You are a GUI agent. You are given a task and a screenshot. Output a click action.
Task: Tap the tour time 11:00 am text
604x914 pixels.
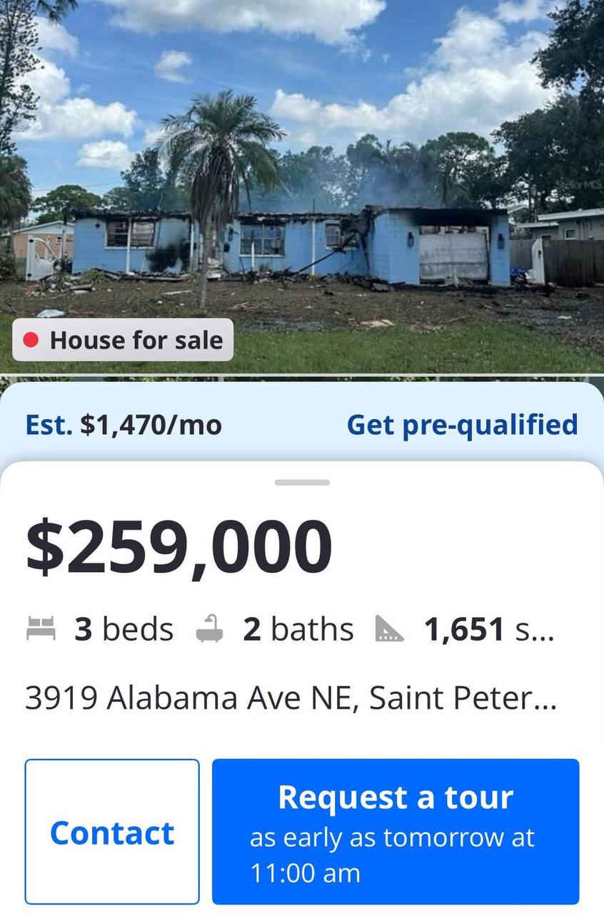pos(306,873)
